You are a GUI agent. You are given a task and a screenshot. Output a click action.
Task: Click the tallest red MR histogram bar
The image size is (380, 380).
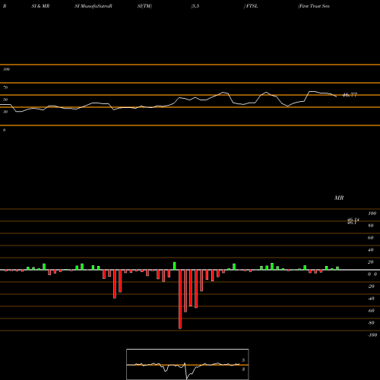[x=180, y=299]
